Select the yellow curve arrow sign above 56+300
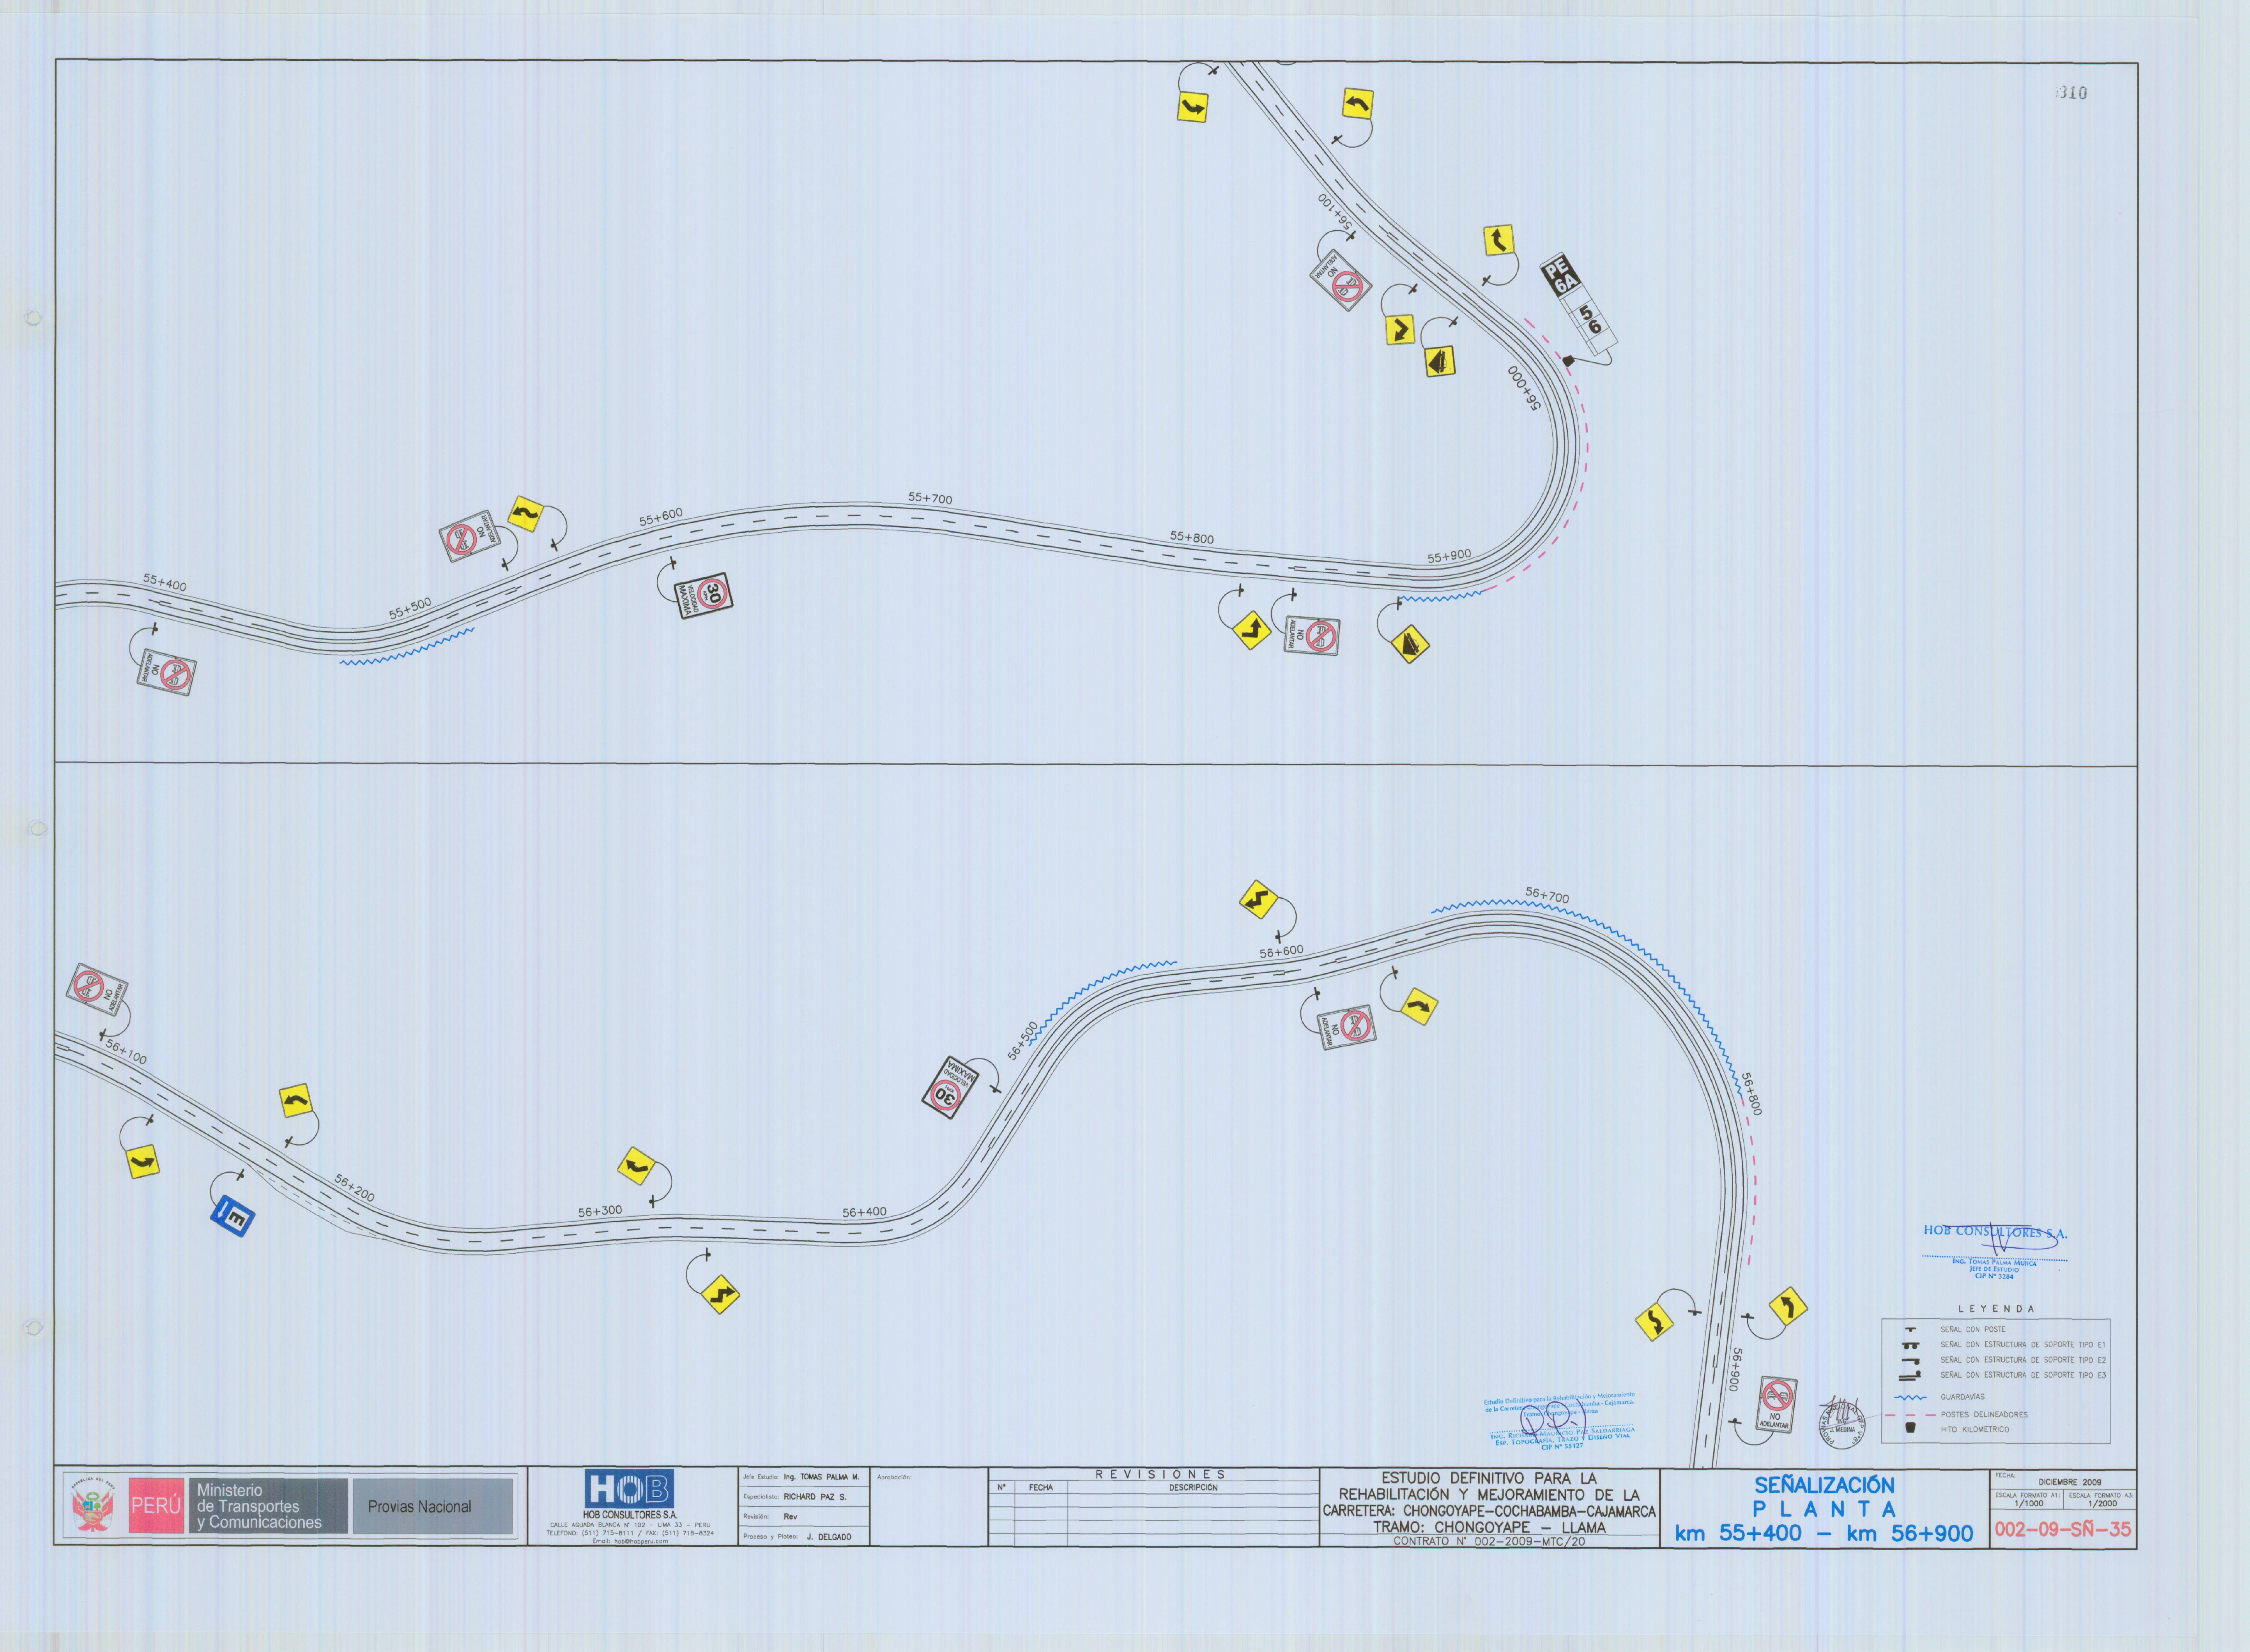 pos(636,1167)
